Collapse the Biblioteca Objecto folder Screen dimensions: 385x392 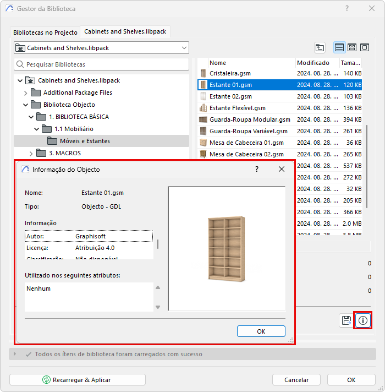(25, 105)
